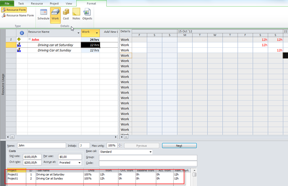Open the Base calendar dropdown

pyautogui.click(x=150, y=152)
